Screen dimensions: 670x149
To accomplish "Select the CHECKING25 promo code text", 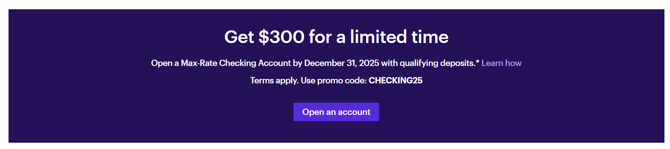I will pyautogui.click(x=395, y=80).
